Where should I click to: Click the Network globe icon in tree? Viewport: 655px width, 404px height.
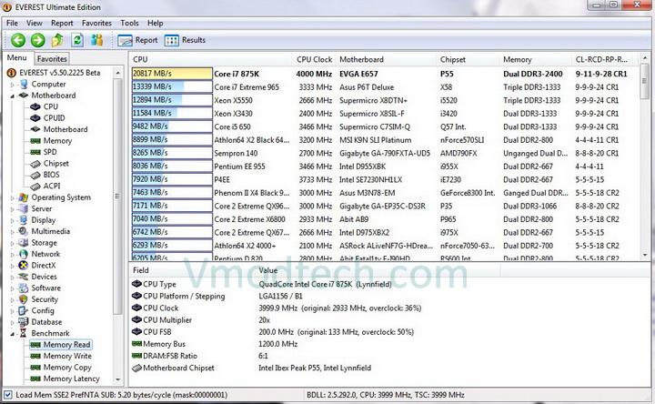click(x=24, y=254)
